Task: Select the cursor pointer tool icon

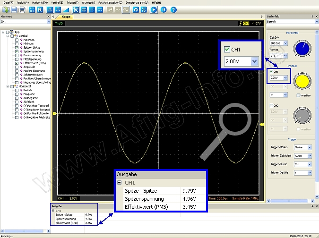Action: click(76, 10)
